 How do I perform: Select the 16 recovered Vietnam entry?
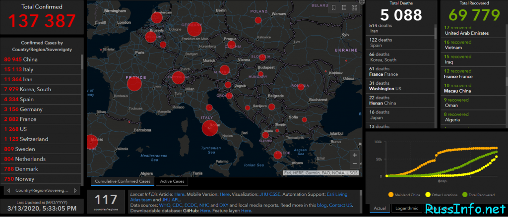coord(473,45)
